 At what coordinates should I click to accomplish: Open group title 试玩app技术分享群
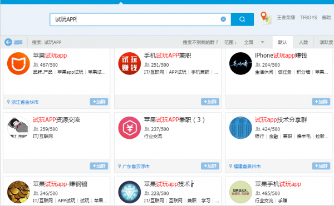coord(281,120)
